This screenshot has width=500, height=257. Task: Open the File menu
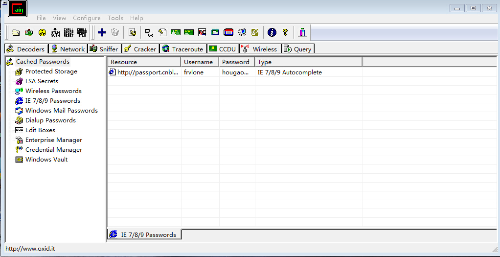pyautogui.click(x=41, y=18)
